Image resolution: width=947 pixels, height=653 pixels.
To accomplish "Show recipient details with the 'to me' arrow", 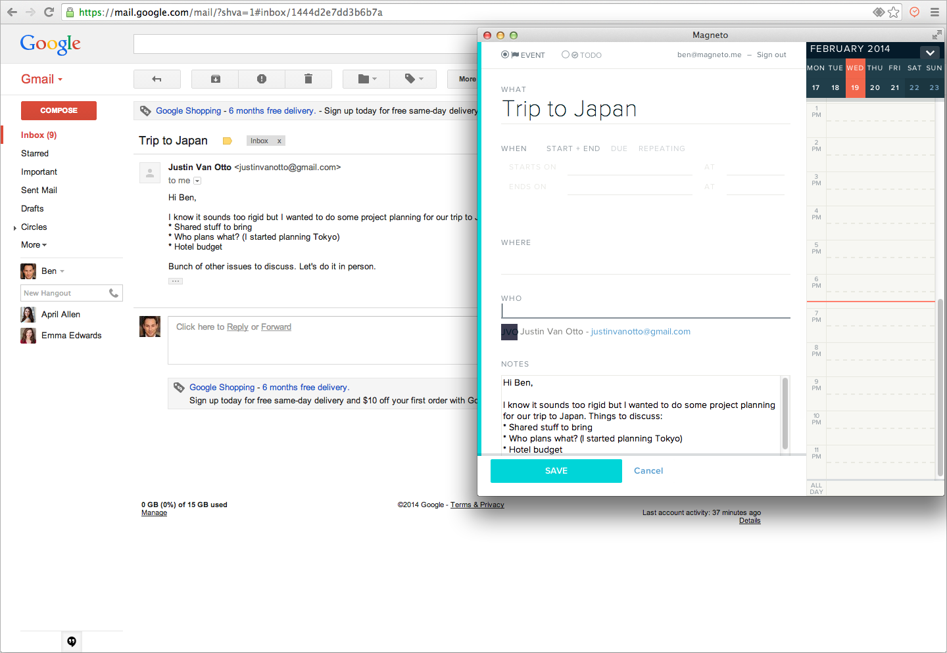I will tap(197, 181).
